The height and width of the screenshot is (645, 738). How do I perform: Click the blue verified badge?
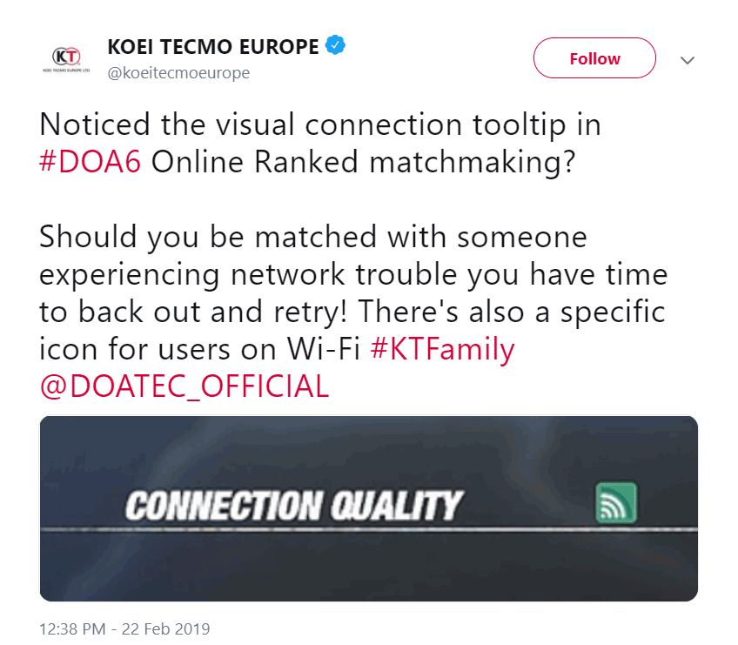[335, 46]
